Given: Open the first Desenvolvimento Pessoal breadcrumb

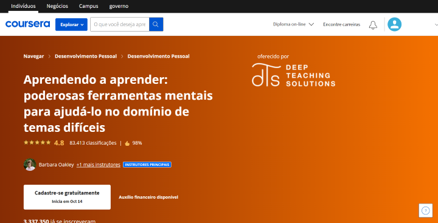Looking at the screenshot, I should 86,56.
